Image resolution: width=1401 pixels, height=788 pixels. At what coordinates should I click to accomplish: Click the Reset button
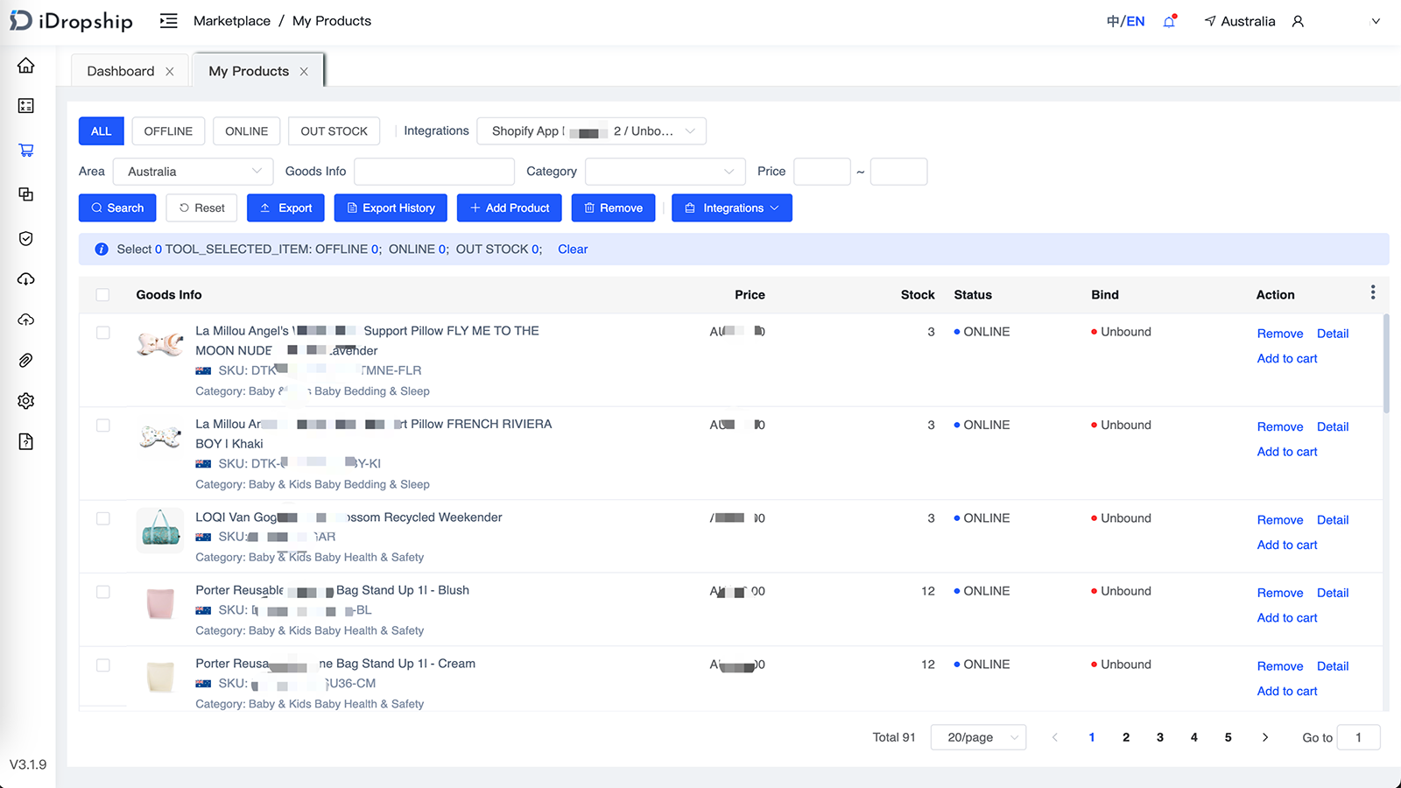[202, 208]
